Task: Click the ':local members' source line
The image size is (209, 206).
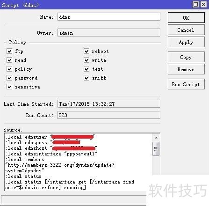Action: [x=25, y=160]
